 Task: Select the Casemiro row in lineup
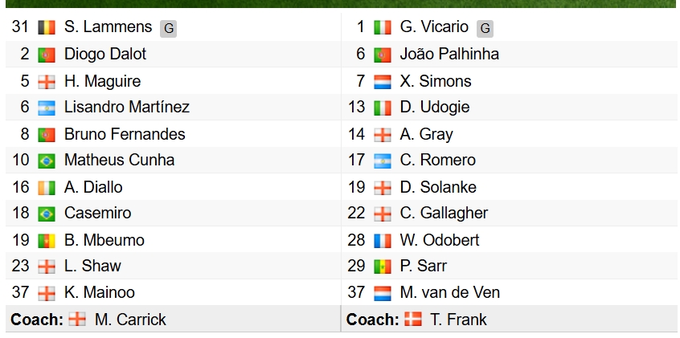click(174, 214)
